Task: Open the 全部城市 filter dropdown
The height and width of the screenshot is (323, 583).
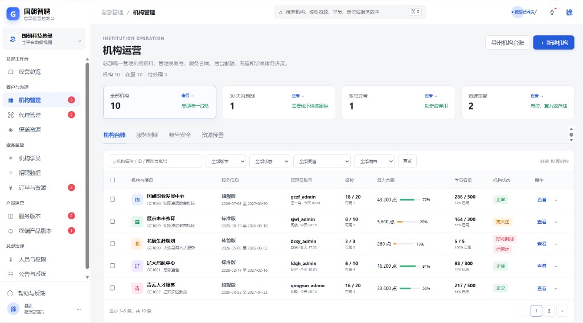Action: [374, 162]
